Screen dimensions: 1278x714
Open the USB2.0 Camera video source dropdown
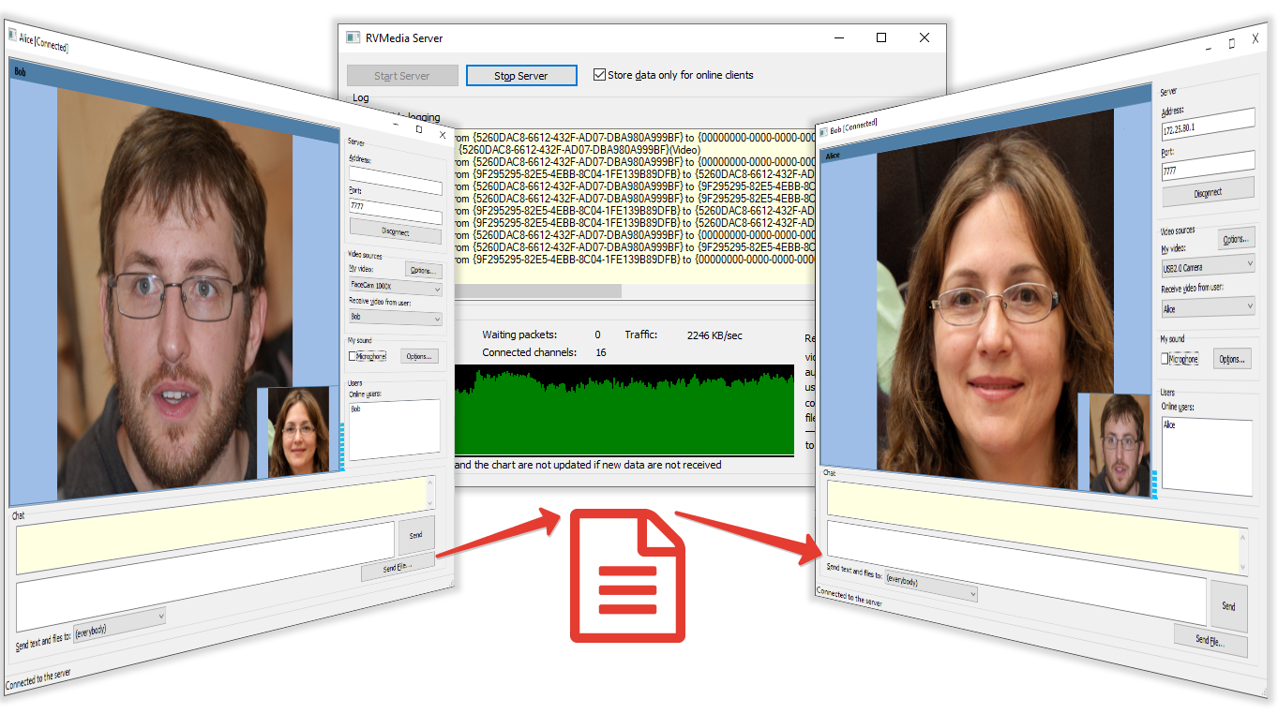pyautogui.click(x=1207, y=267)
